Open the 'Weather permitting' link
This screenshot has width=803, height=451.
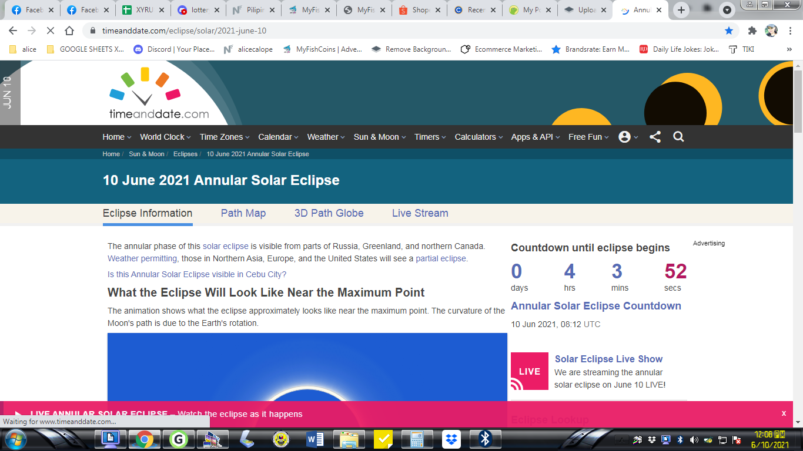click(142, 258)
